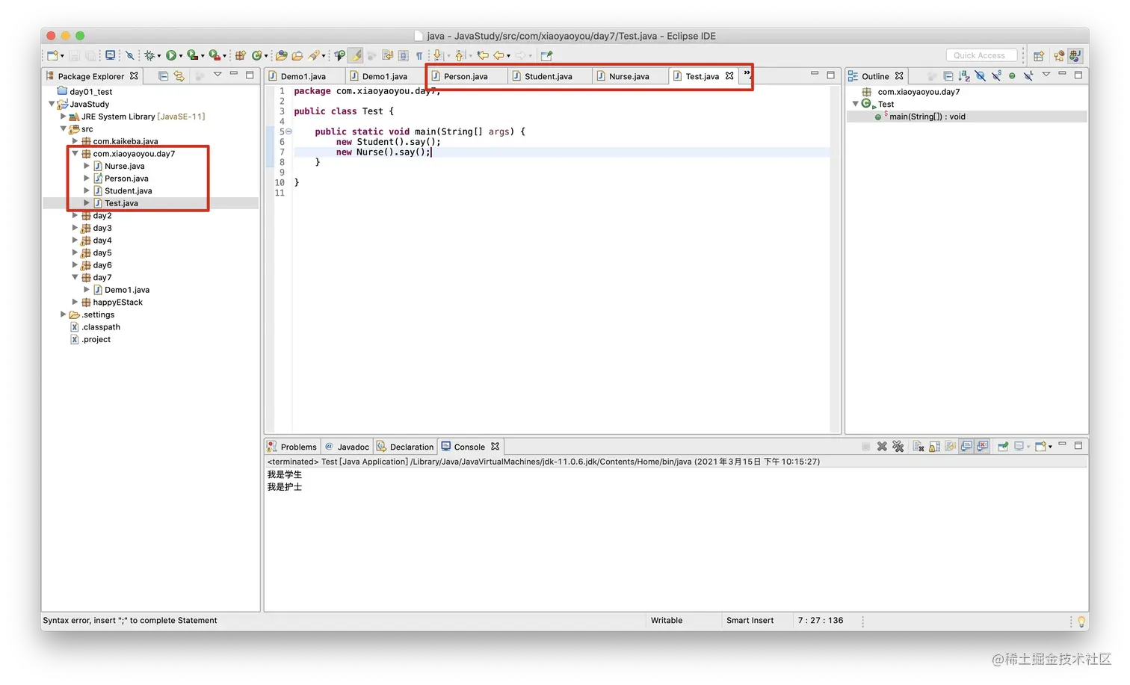Viewport: 1130px width, 685px height.
Task: Toggle Hide Local Types in Outline
Action: coord(1028,76)
